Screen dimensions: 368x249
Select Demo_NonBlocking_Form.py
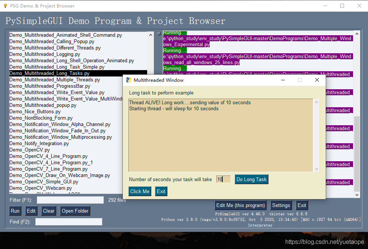point(66,118)
